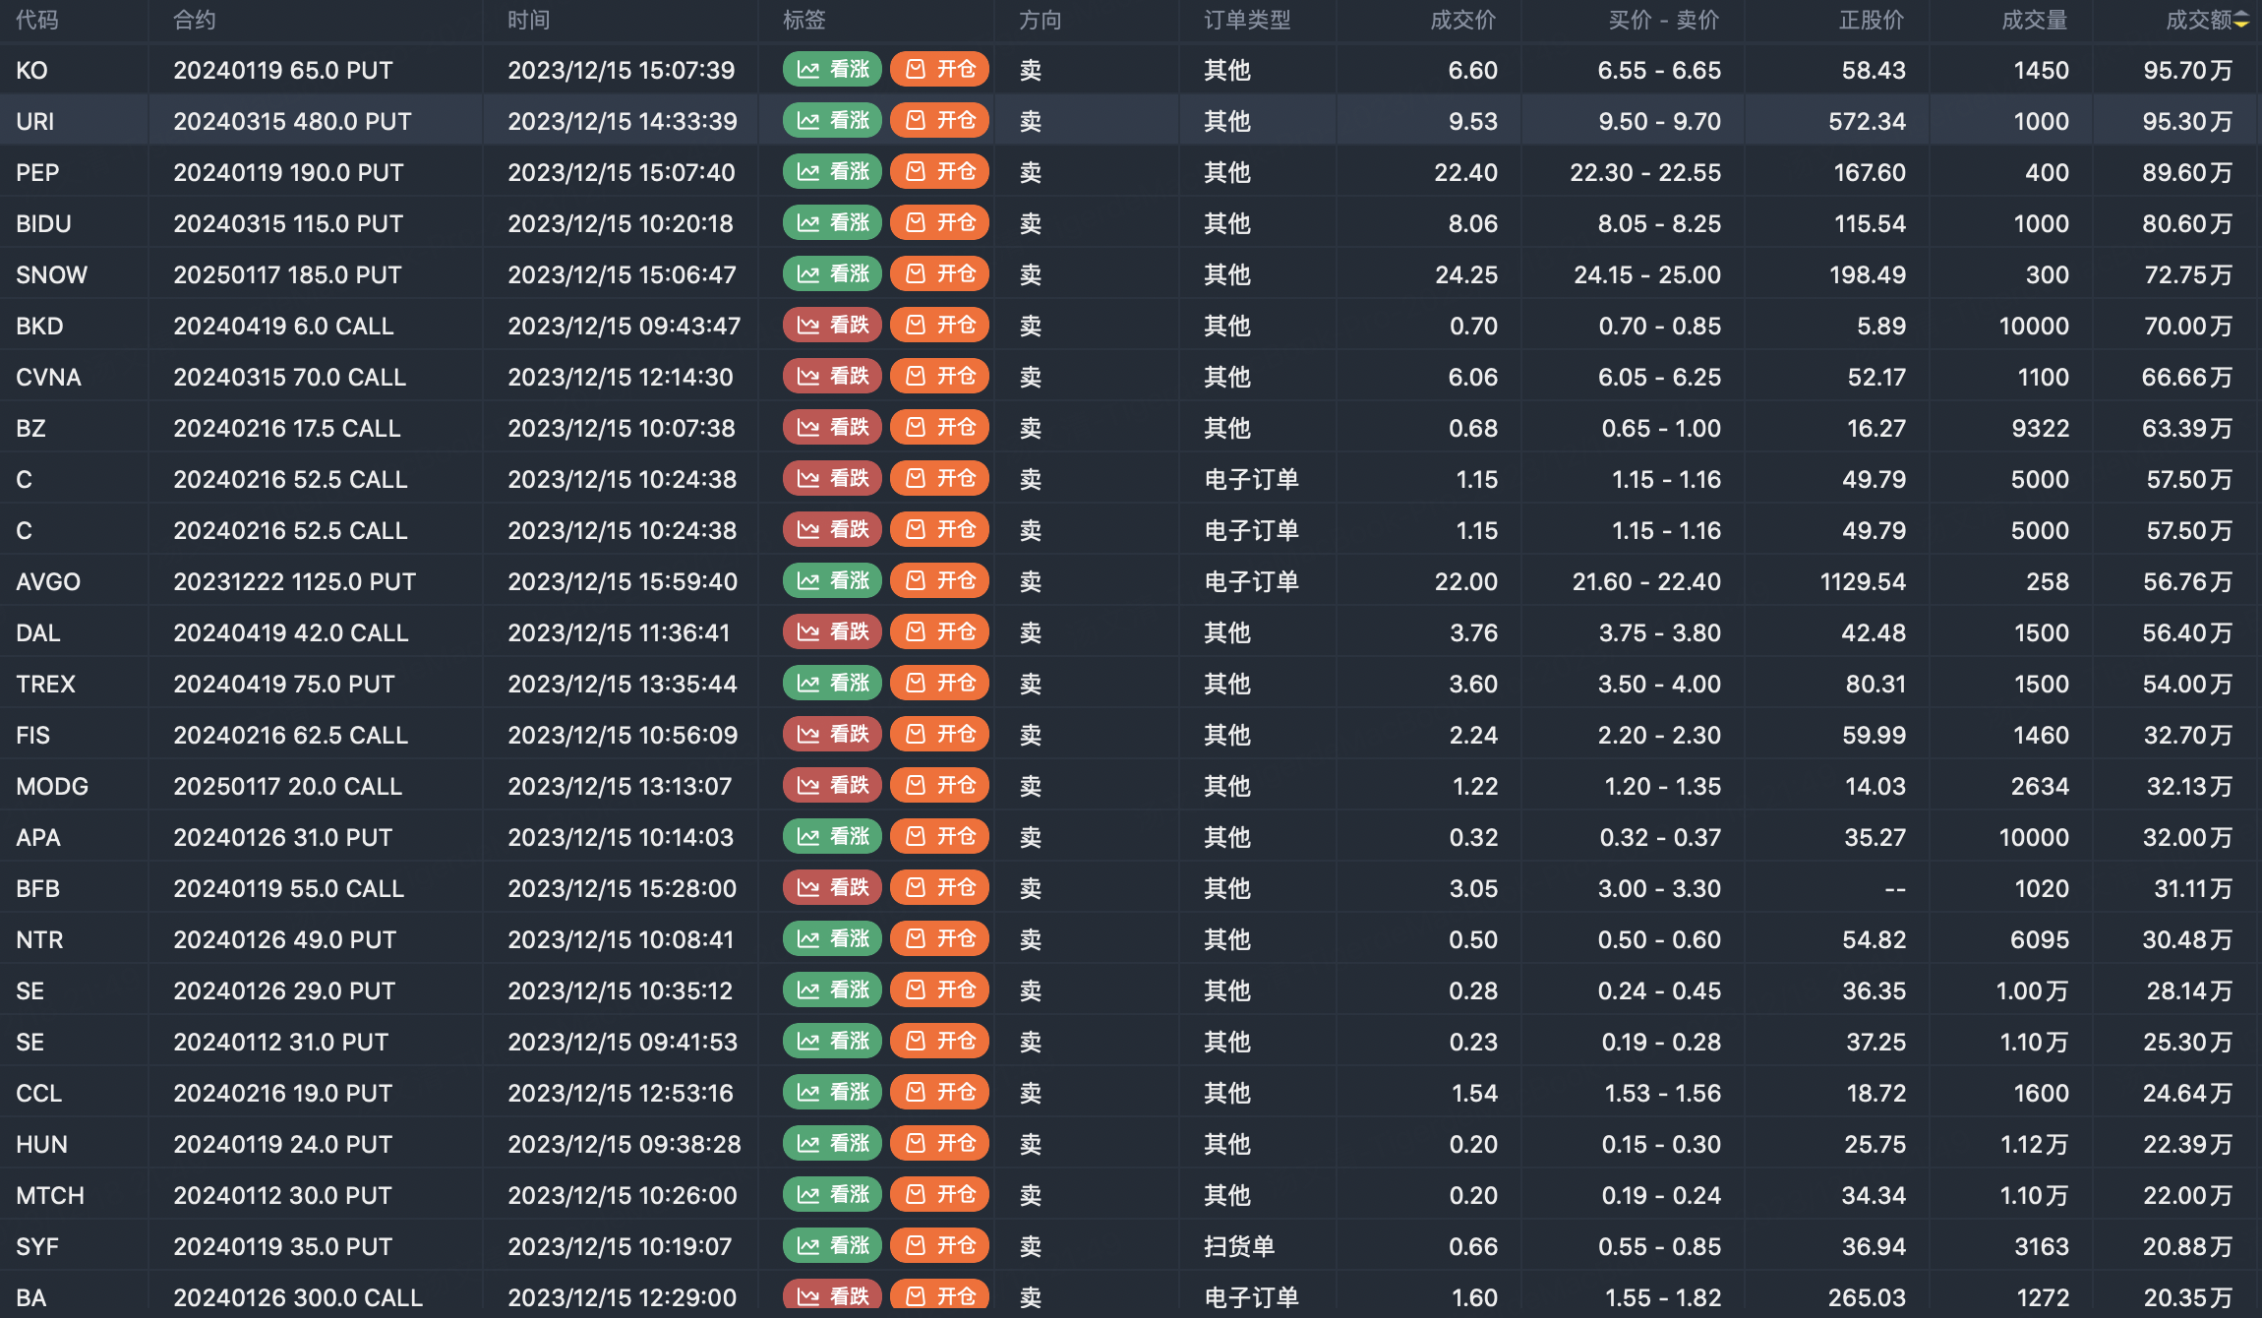Click the 看涨 tag in AVGO row

point(832,581)
